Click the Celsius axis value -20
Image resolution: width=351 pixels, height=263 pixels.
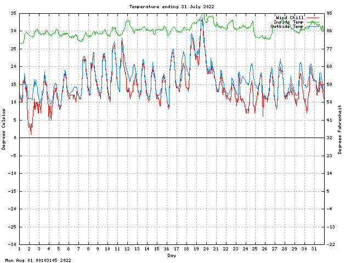tap(12, 209)
